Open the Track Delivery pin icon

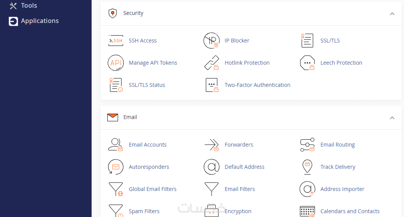click(x=307, y=167)
